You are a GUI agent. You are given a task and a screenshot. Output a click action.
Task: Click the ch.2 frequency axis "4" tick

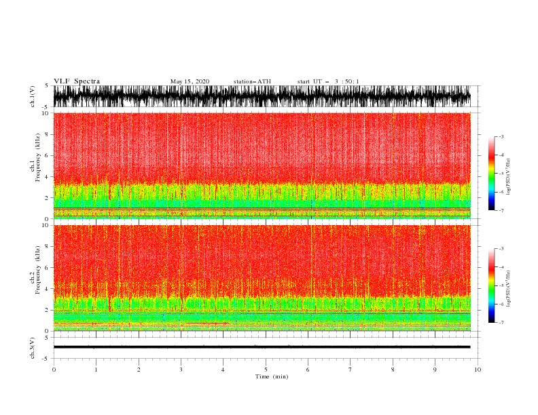click(x=47, y=289)
